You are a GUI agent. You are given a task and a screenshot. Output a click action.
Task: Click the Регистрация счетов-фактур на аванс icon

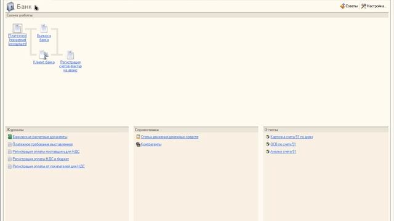70,55
